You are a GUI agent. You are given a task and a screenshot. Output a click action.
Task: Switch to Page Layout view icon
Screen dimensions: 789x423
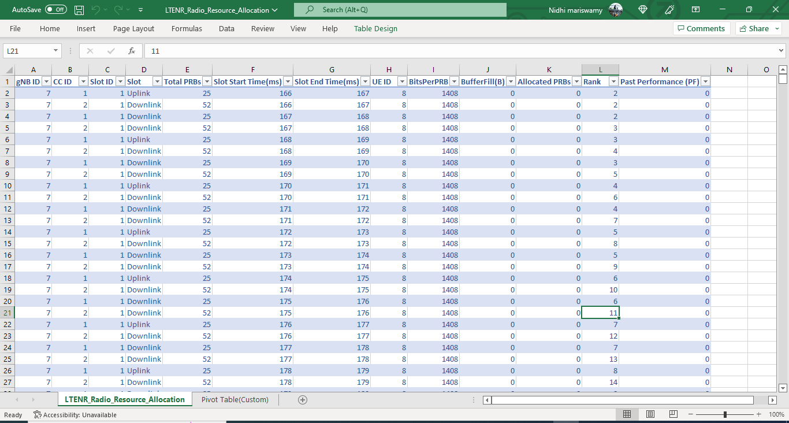pyautogui.click(x=650, y=414)
